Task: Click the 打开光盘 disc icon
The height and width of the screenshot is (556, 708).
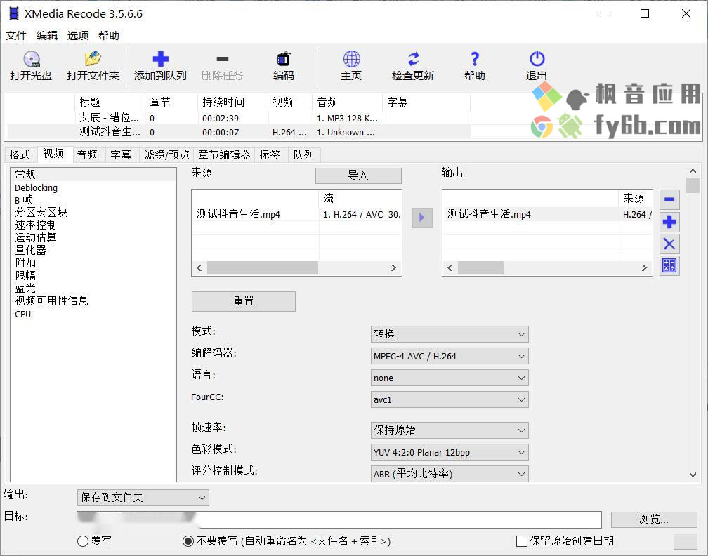Action: (x=31, y=59)
